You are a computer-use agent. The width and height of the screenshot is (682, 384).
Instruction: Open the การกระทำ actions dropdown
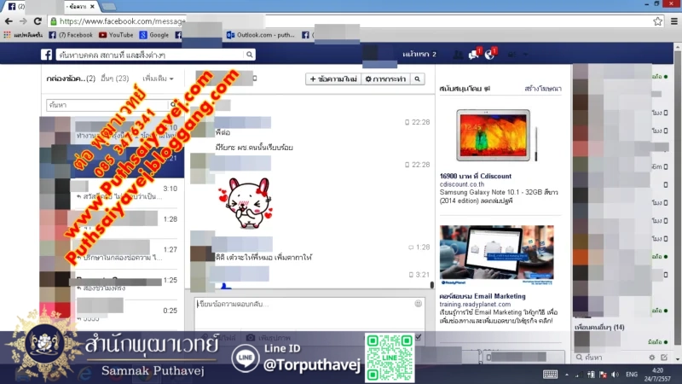pos(384,79)
